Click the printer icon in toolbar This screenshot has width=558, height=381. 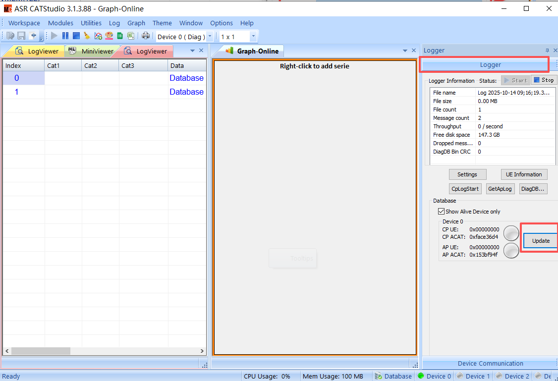(146, 36)
